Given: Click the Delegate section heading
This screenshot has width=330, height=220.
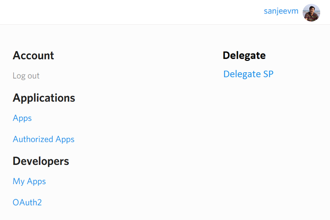Looking at the screenshot, I should click(244, 56).
